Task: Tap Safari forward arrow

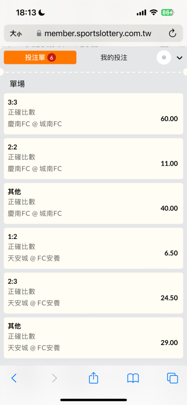Action: point(54,378)
